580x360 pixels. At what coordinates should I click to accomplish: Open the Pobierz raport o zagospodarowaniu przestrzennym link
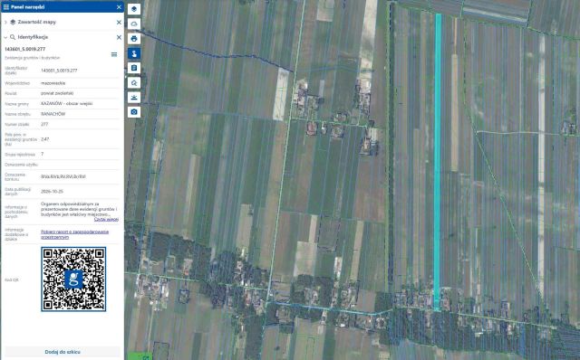(x=74, y=234)
